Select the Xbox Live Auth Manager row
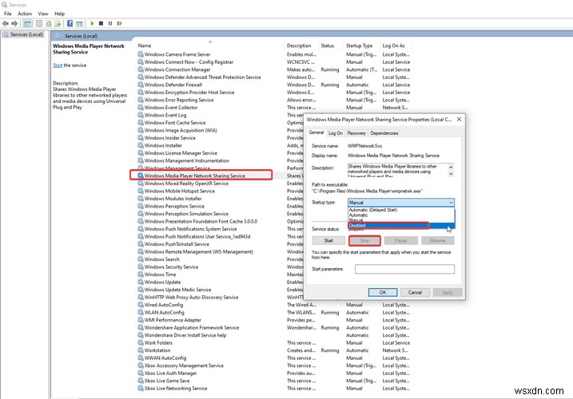 274,373
